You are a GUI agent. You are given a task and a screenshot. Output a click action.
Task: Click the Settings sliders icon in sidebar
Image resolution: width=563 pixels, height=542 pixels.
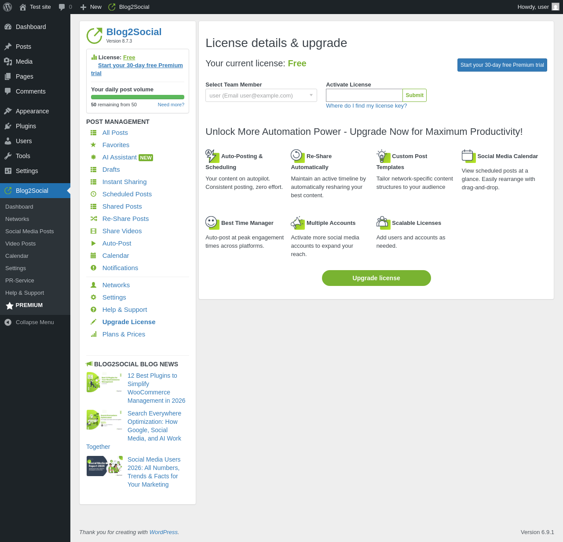pos(8,171)
